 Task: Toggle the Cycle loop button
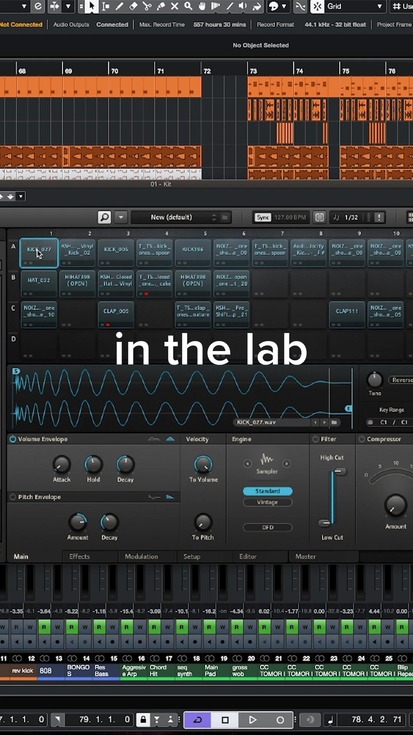(x=198, y=720)
